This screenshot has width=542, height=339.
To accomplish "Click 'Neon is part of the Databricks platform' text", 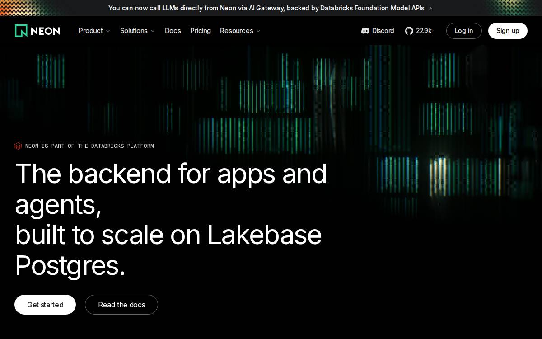I will tap(89, 146).
